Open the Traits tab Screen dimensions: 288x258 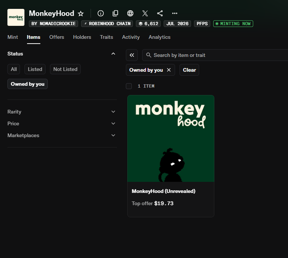[x=106, y=37]
